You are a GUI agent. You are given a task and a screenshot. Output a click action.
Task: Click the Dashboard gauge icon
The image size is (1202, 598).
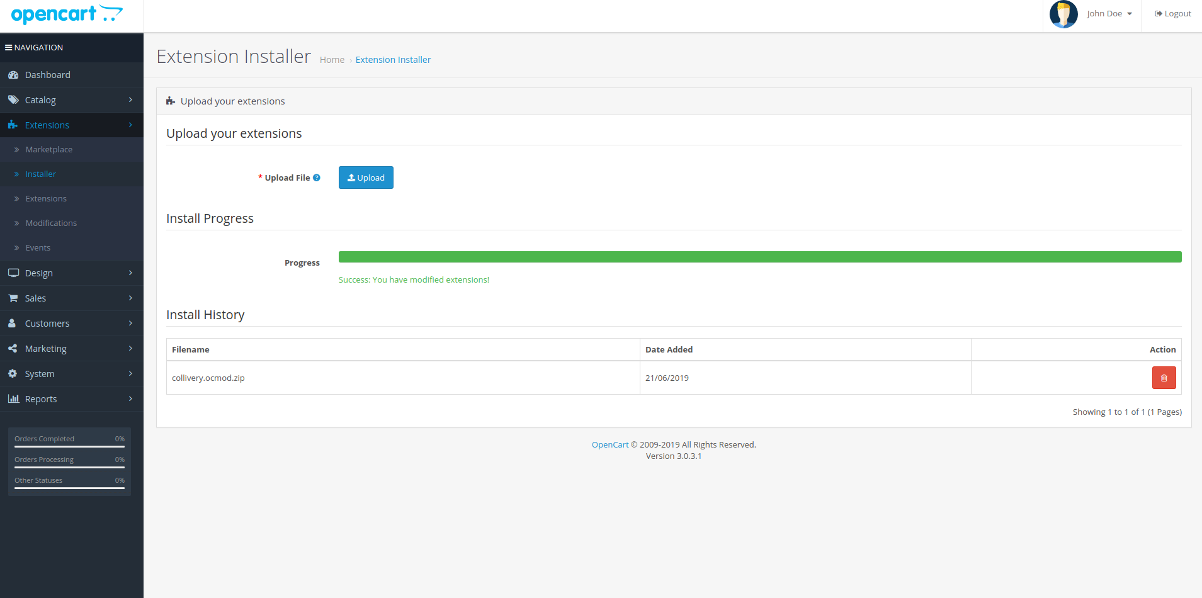coord(13,75)
